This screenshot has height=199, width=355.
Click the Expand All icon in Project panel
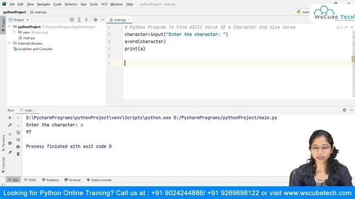(79, 20)
